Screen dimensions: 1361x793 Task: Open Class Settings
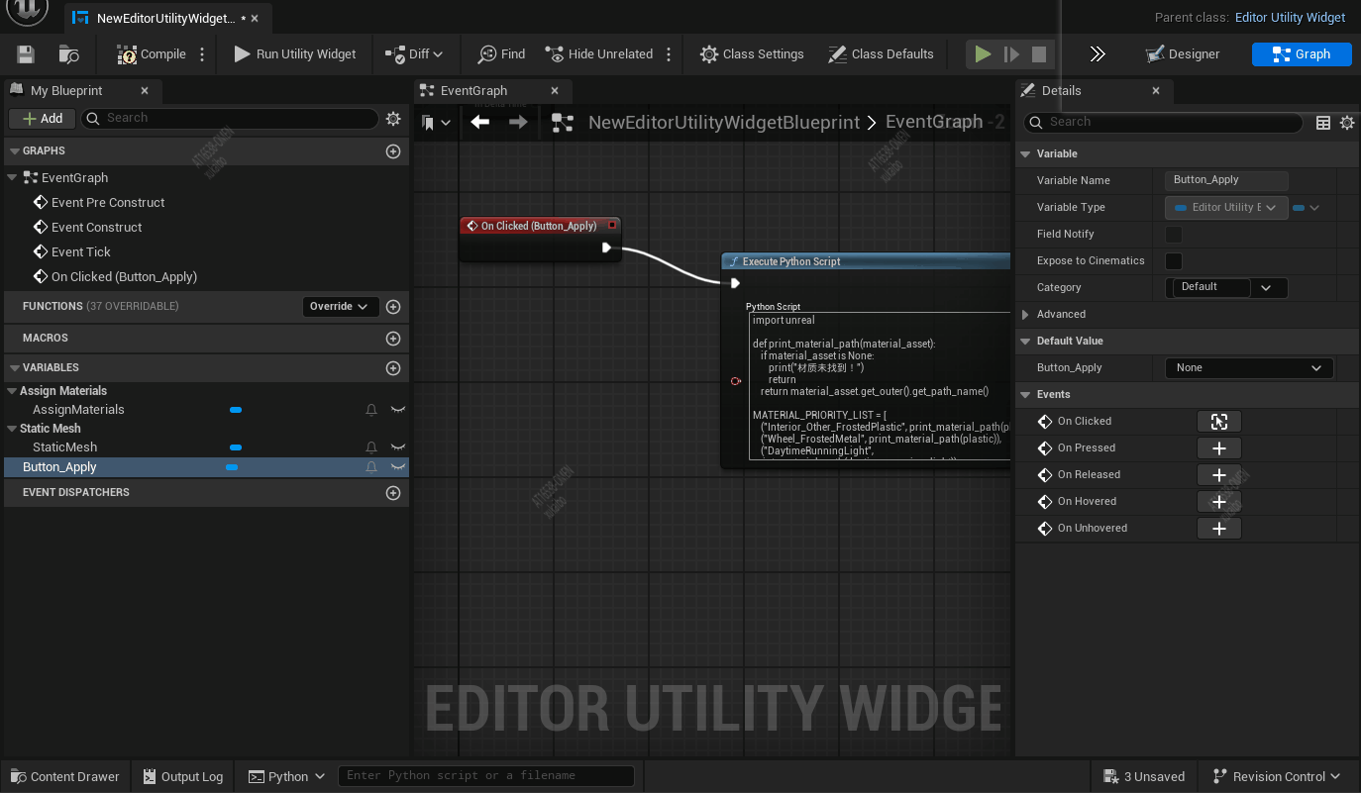(752, 54)
